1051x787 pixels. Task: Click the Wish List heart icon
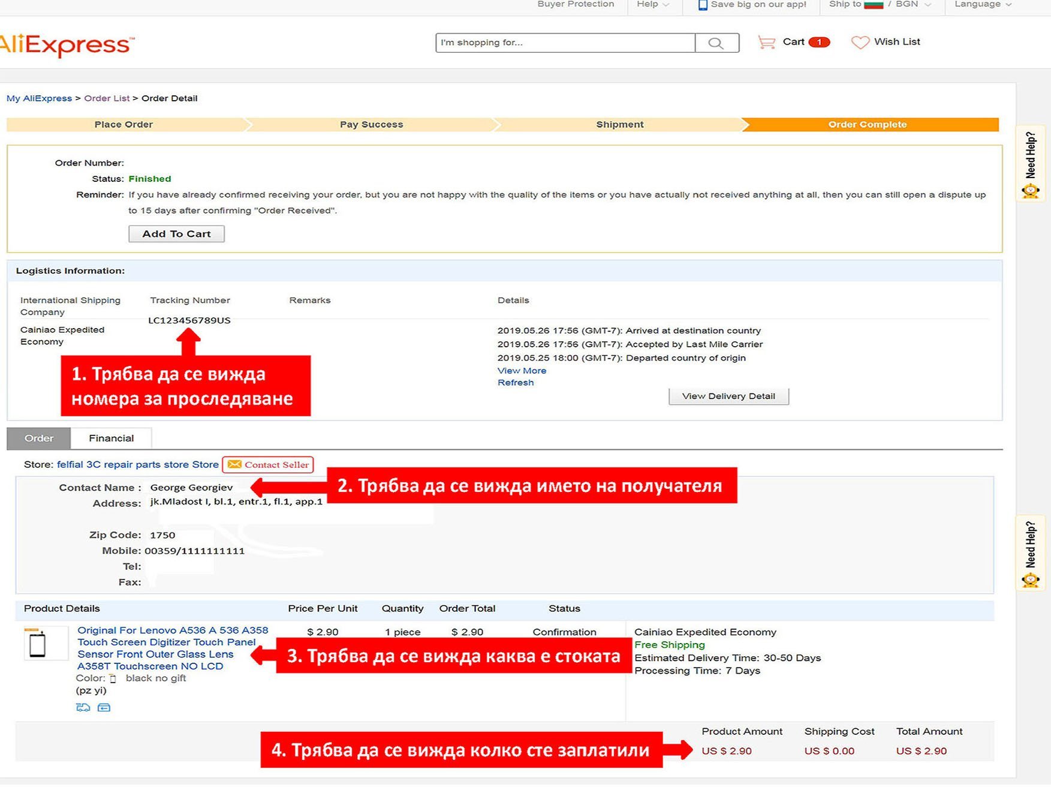[x=860, y=42]
